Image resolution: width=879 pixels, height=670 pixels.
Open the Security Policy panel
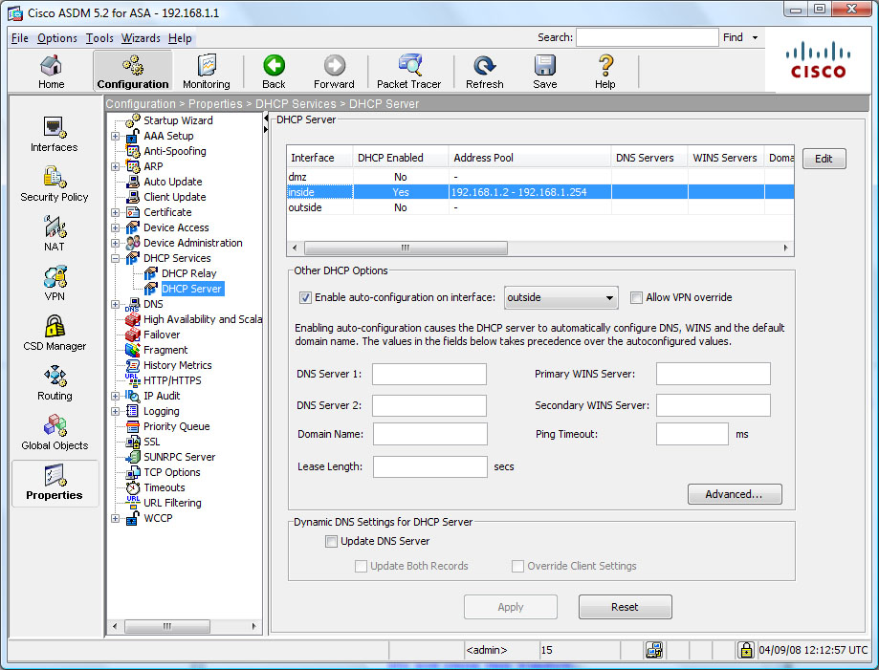(55, 184)
